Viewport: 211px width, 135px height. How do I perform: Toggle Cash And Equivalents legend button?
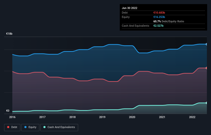click(59, 127)
